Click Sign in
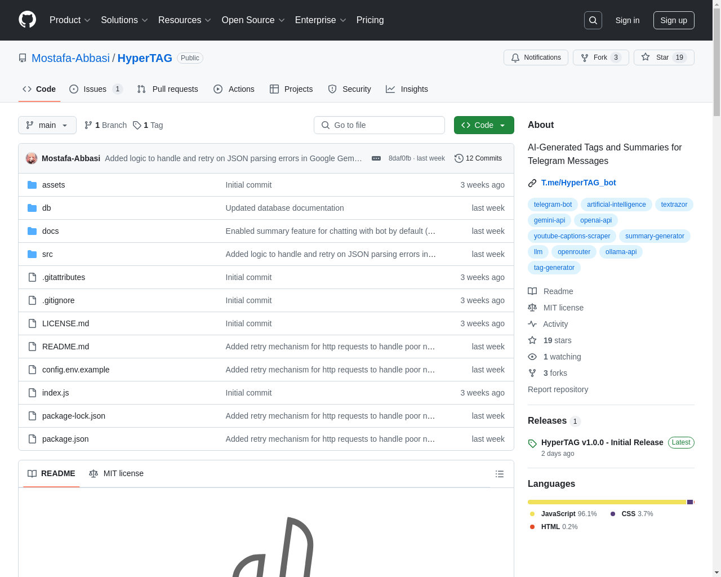The width and height of the screenshot is (721, 577). tap(627, 20)
